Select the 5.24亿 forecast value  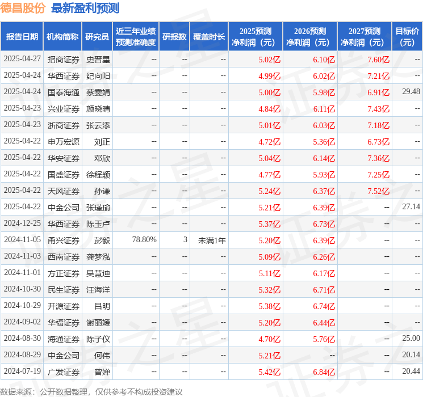pyautogui.click(x=270, y=191)
